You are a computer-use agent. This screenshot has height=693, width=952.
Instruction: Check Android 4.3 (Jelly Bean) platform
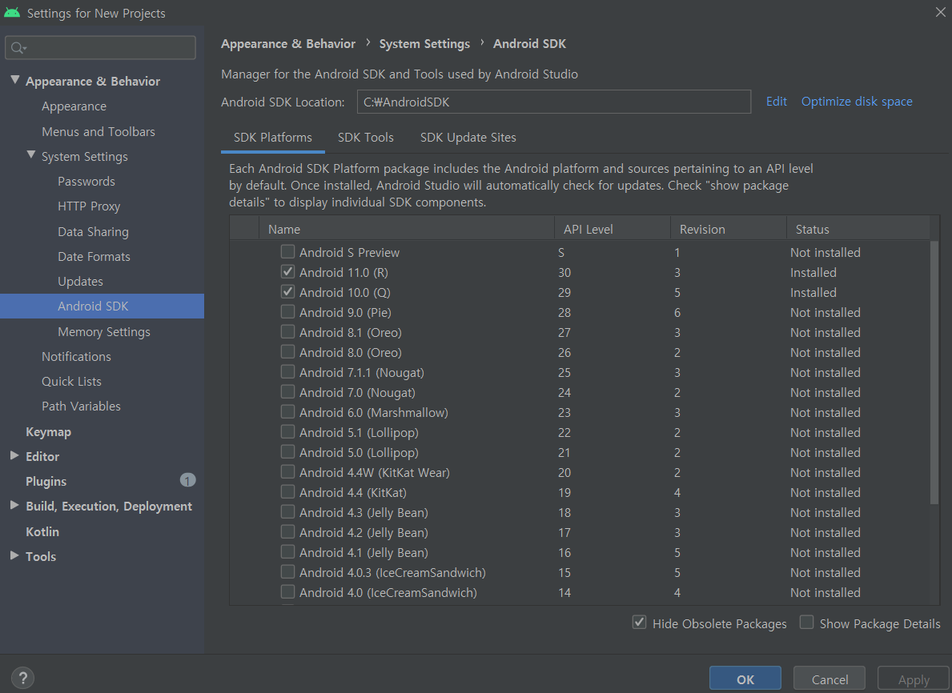287,512
